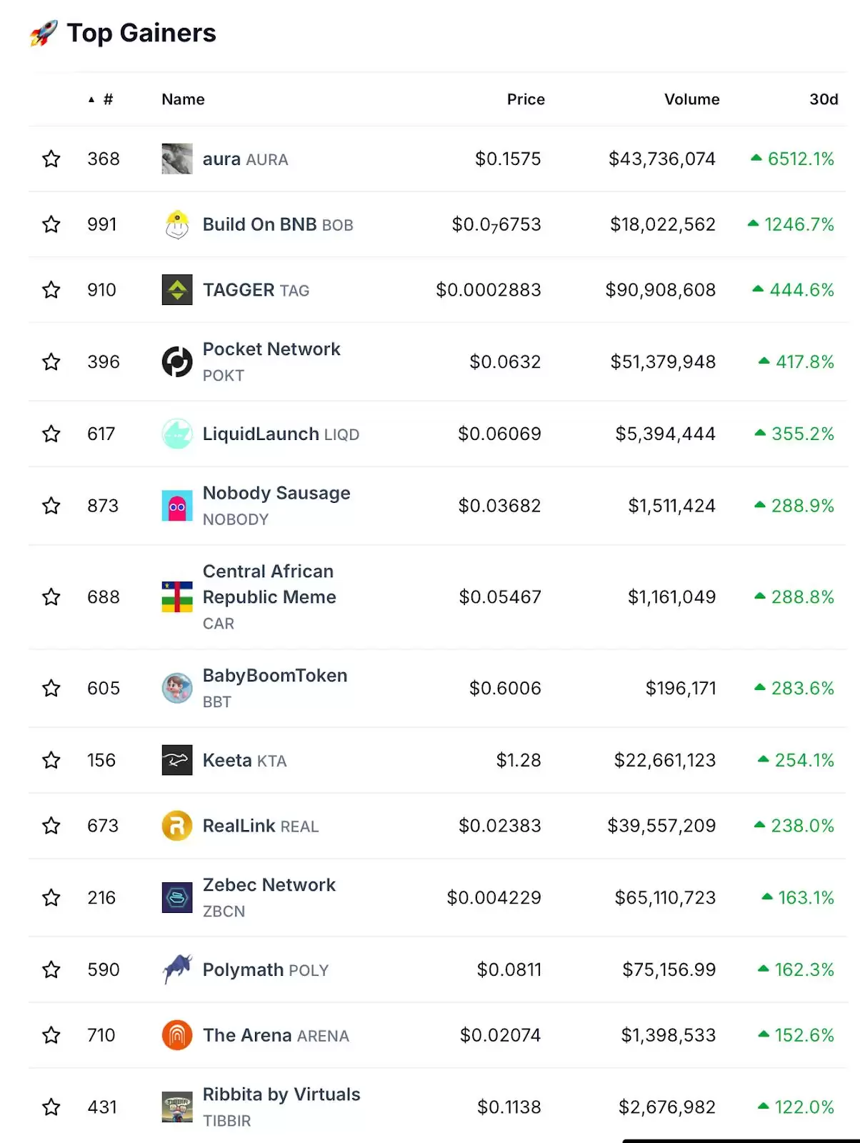Viewport: 860px width, 1143px height.
Task: Click the RealLink orange R icon
Action: 177,826
